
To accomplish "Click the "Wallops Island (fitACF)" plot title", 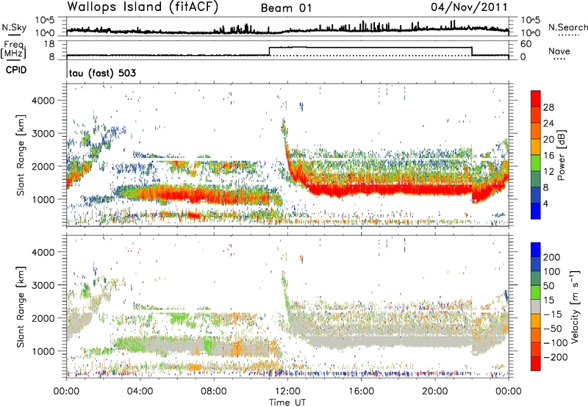I will point(143,7).
